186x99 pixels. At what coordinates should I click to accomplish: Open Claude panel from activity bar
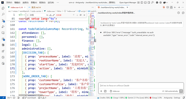[3, 45]
